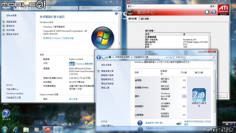Switch to 圖形軟體 tab in Catalyst
This screenshot has width=236, height=133.
point(132,19)
